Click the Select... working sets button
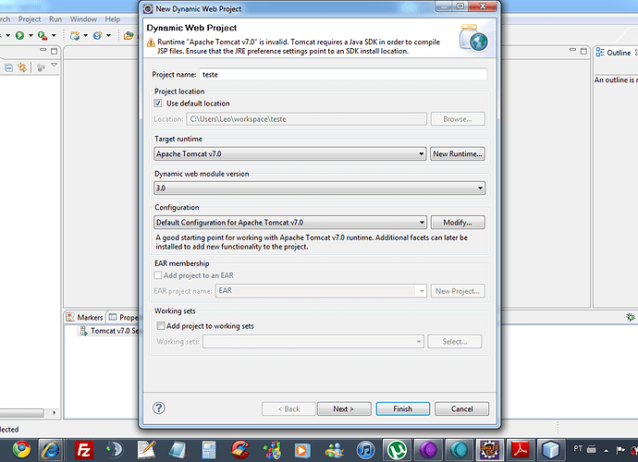 point(455,341)
